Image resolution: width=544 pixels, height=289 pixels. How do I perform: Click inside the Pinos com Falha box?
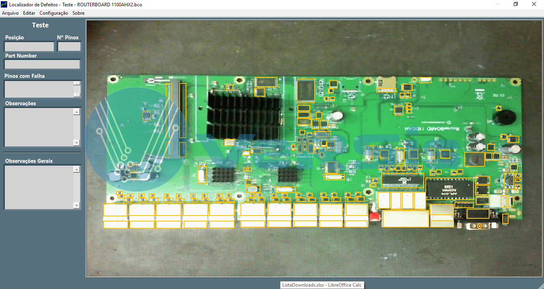point(39,89)
